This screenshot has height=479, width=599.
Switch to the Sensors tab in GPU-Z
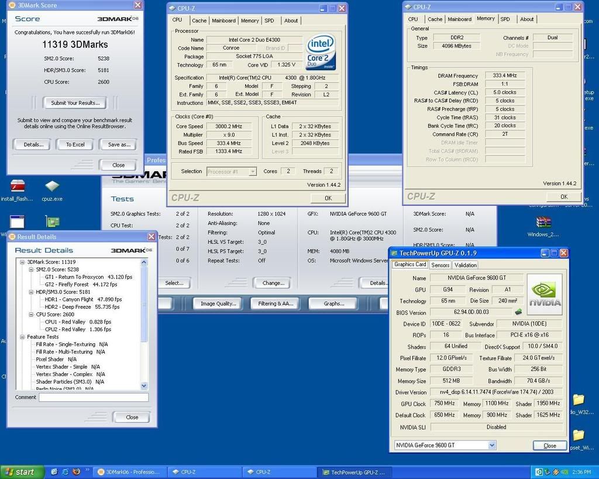[x=440, y=265]
